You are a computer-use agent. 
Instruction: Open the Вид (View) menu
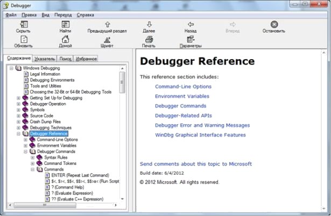(x=45, y=15)
